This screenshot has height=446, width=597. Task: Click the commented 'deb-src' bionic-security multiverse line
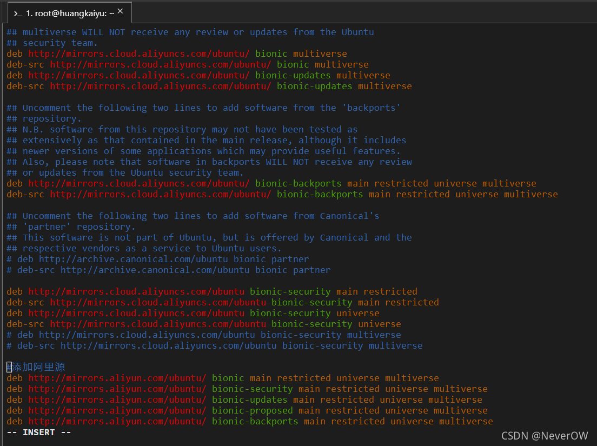click(214, 345)
